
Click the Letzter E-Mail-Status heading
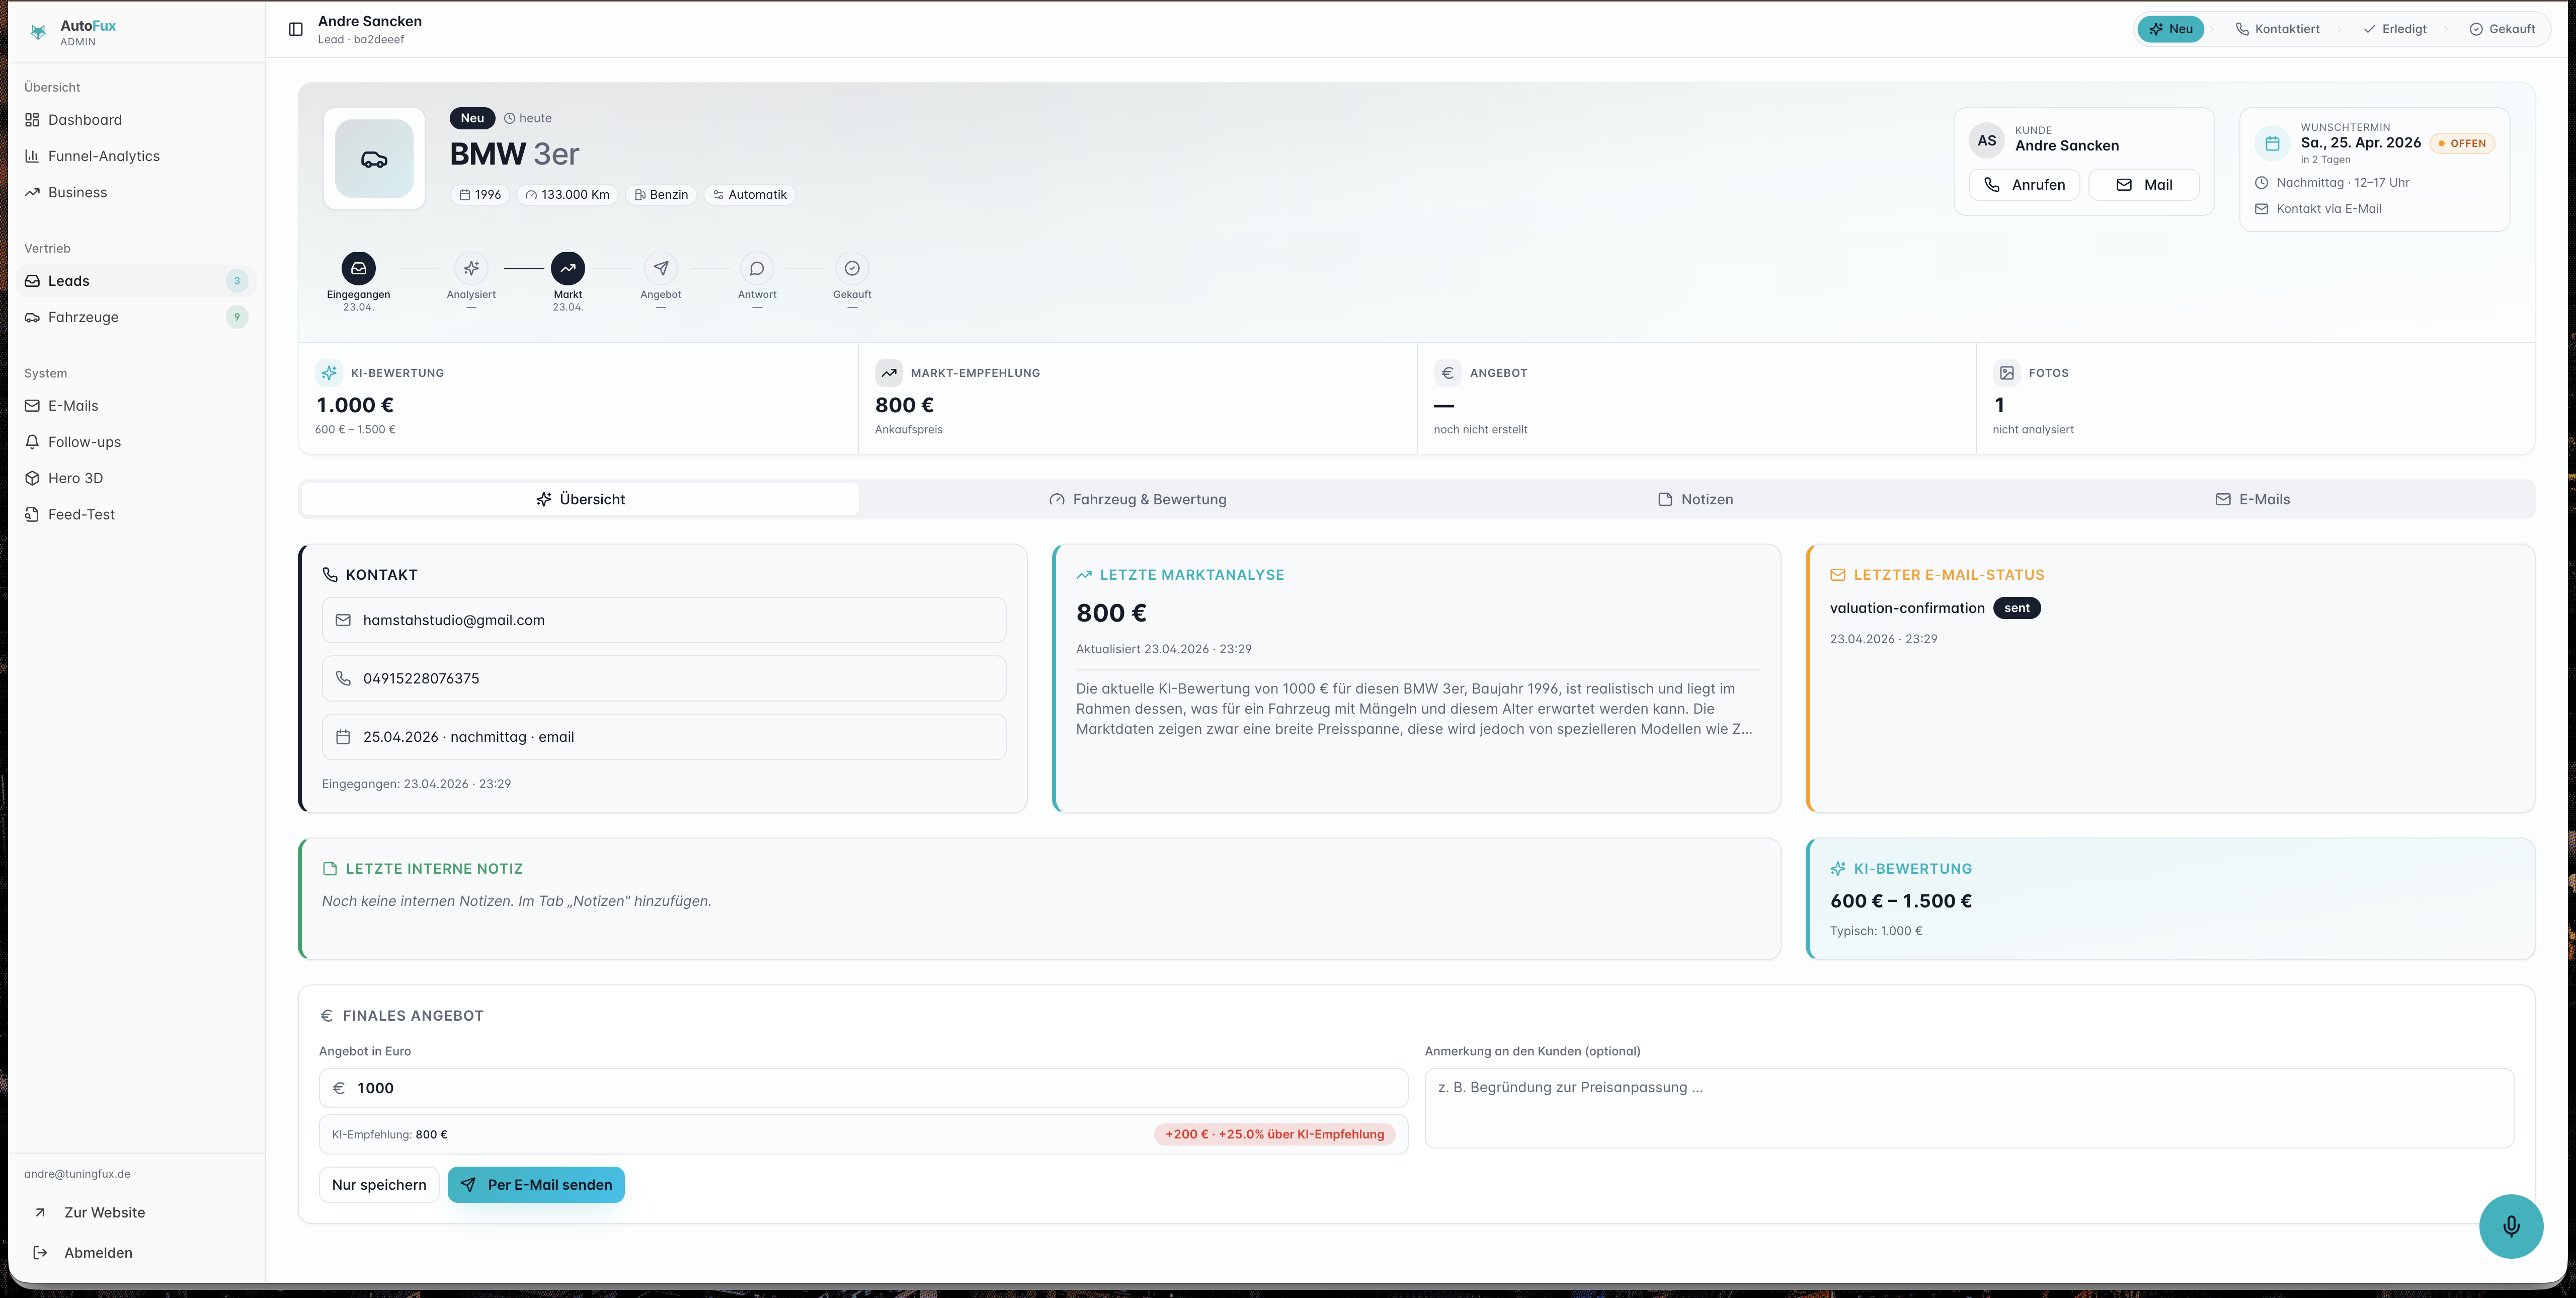(1949, 575)
